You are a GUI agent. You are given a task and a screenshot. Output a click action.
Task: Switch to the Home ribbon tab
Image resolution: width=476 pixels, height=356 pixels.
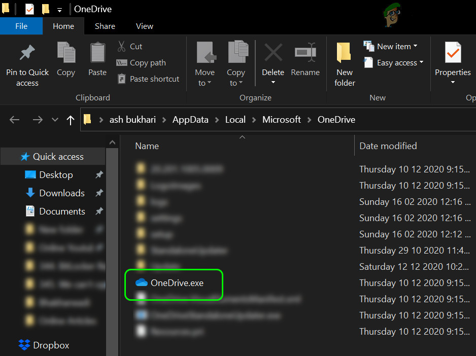63,26
